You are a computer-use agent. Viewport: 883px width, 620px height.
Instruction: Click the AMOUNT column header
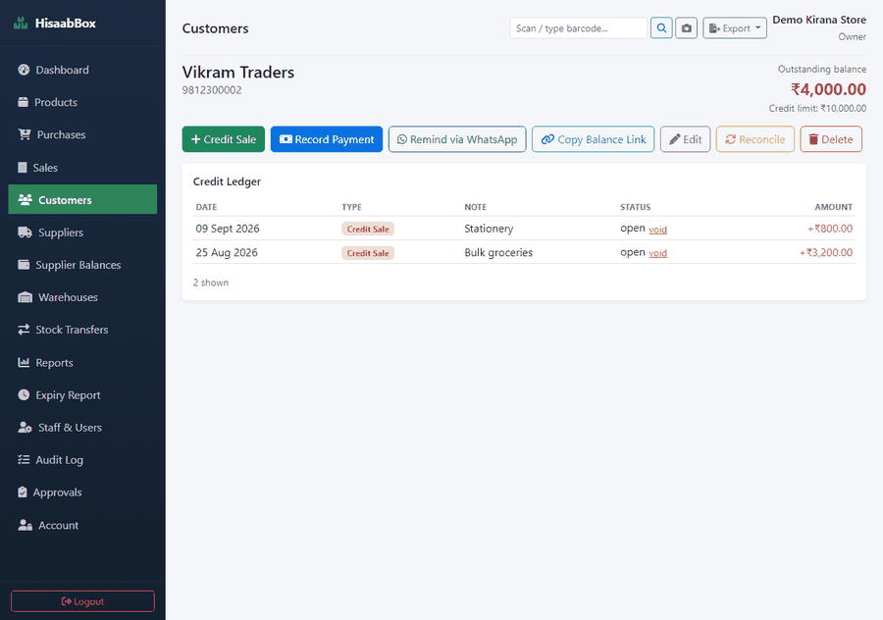(x=833, y=207)
